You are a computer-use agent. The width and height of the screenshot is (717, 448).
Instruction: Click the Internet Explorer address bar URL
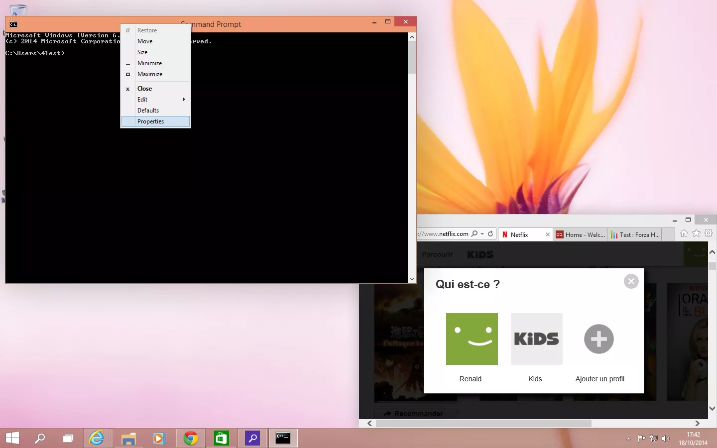[x=443, y=234]
